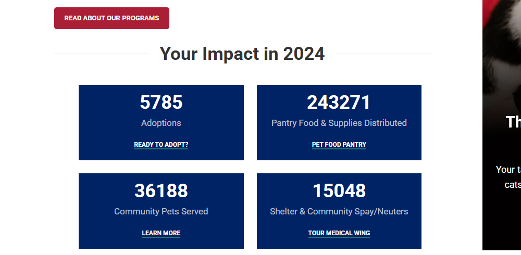Select the 15048 spay/neuter statistic number
The height and width of the screenshot is (255, 521).
(339, 191)
